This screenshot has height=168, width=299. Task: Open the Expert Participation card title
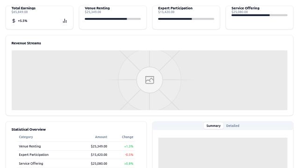(x=175, y=8)
